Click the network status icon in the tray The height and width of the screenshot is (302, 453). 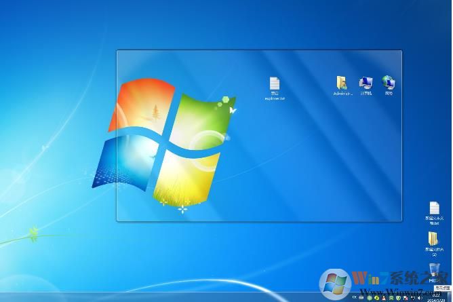click(412, 298)
